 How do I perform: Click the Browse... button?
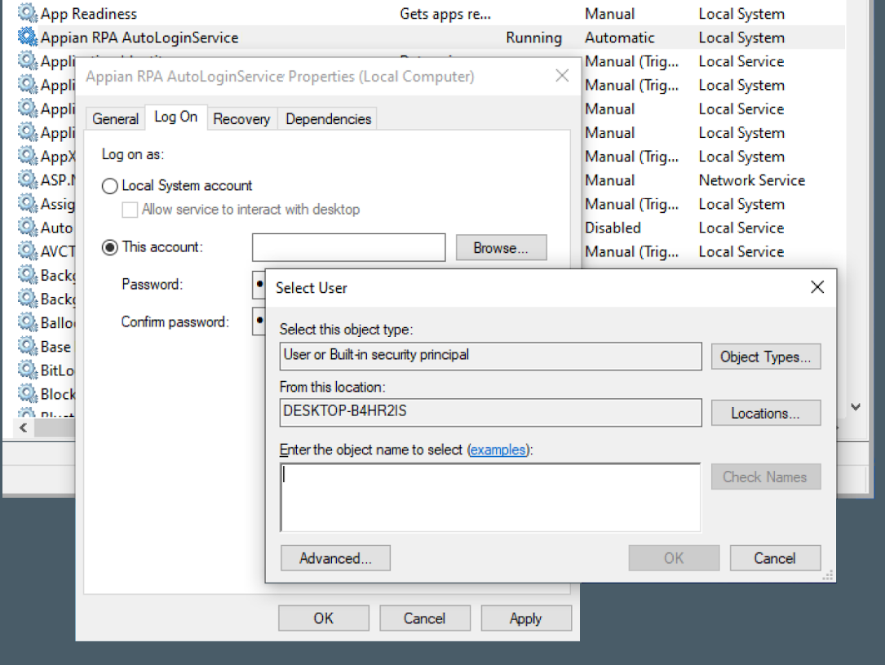(501, 248)
